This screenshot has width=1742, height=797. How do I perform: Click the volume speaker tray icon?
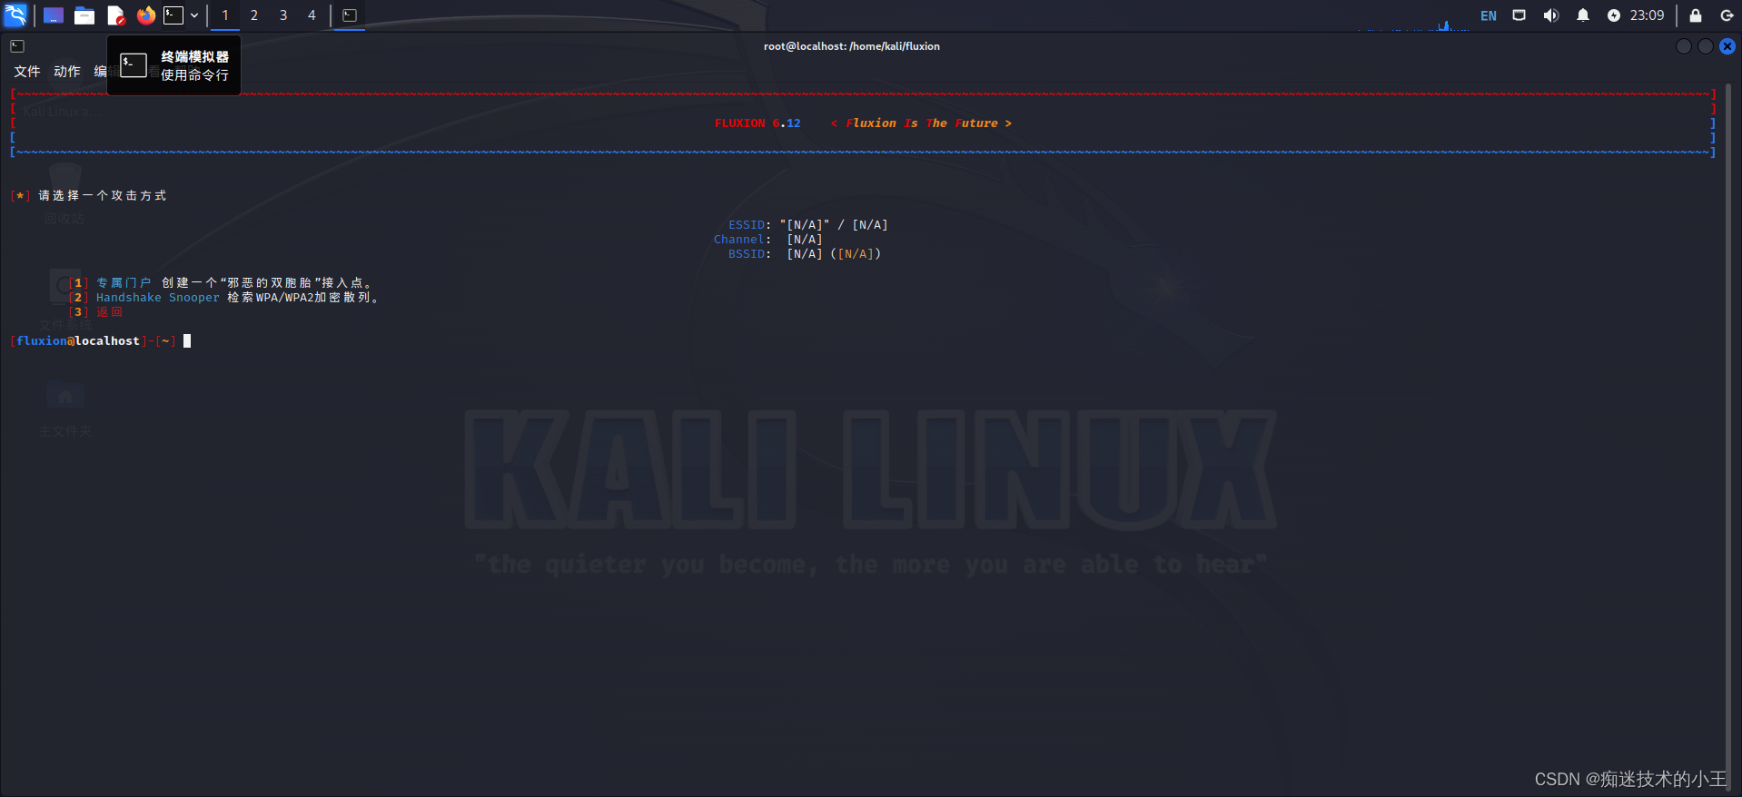[x=1551, y=15]
